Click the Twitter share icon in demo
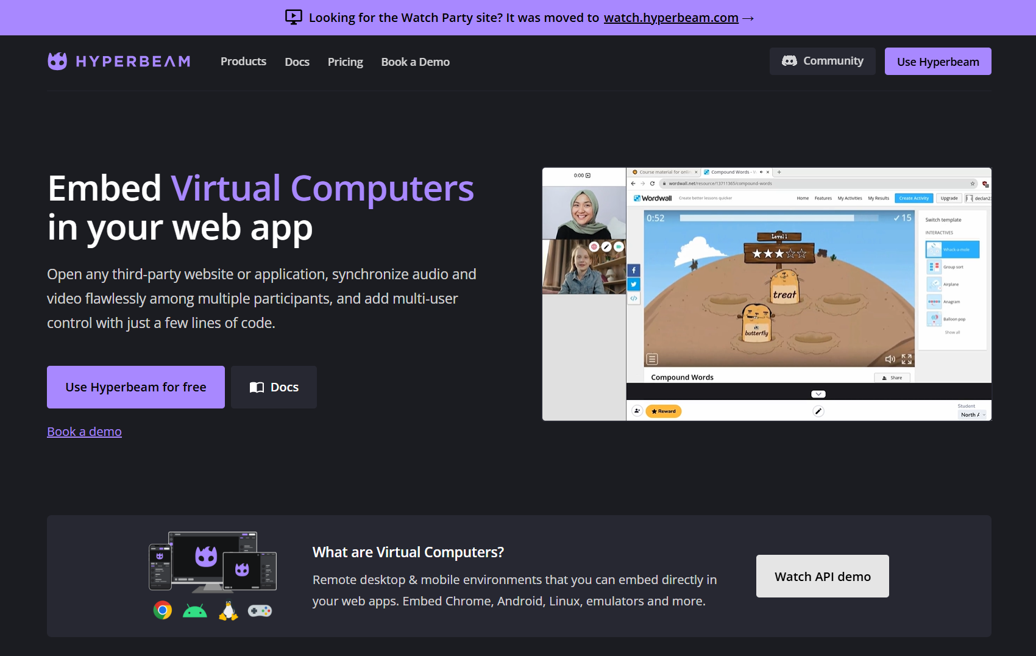1036x656 pixels. pos(634,284)
